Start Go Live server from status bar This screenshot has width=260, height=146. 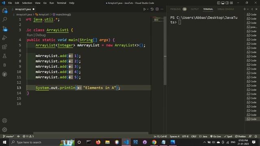click(215, 136)
